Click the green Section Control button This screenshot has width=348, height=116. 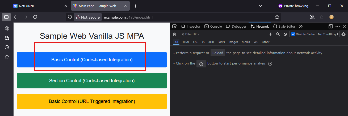(92, 80)
